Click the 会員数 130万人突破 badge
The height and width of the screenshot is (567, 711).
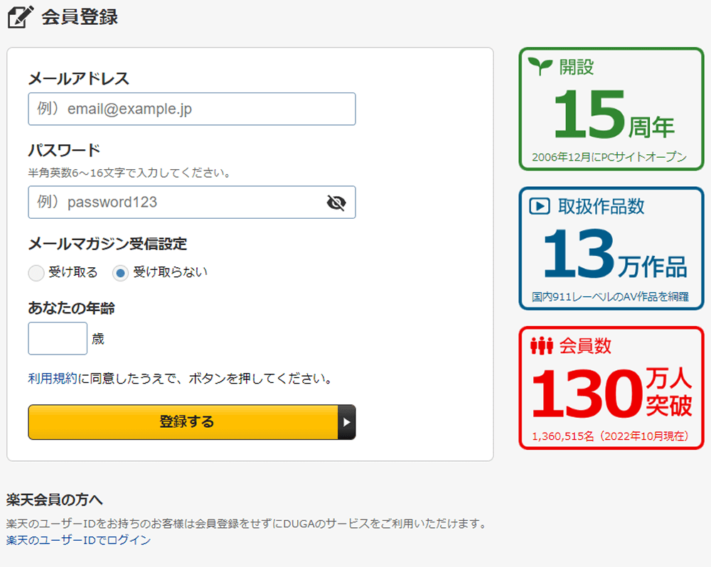[x=611, y=387]
